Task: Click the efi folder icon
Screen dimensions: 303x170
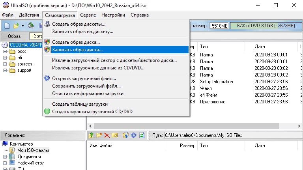Action: (x=12, y=58)
